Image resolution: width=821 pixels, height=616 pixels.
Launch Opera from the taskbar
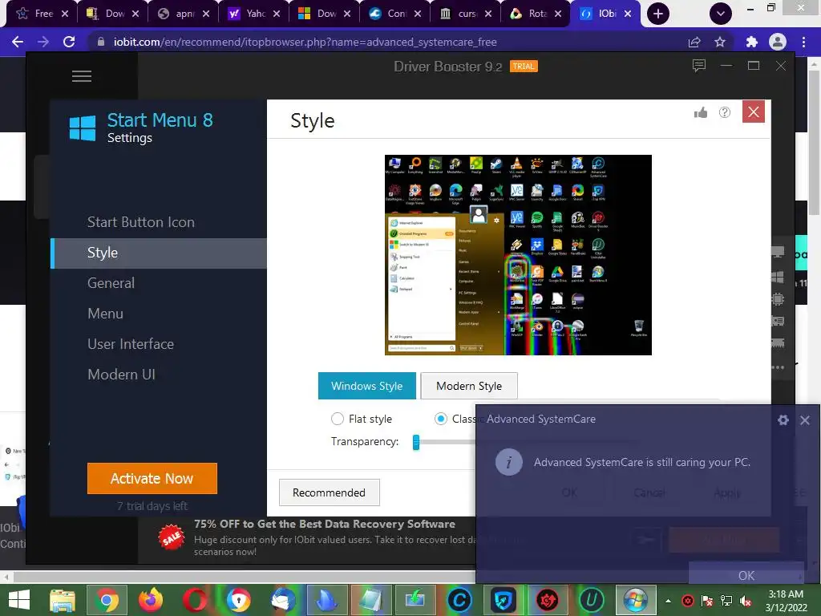point(195,600)
